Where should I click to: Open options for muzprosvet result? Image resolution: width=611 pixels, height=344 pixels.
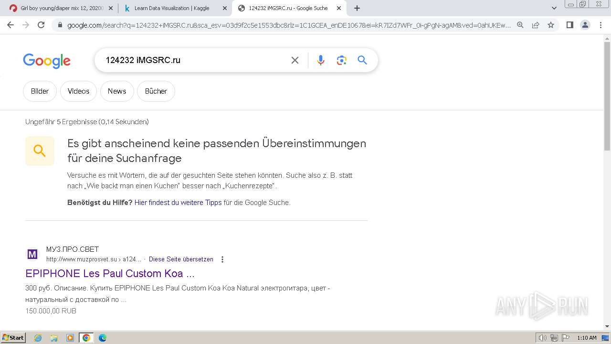222,259
